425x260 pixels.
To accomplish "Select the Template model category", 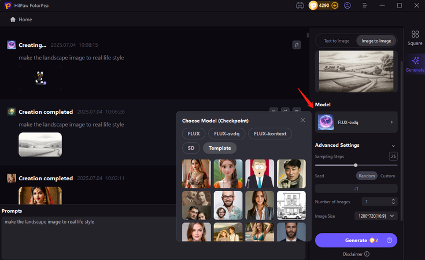I will [x=220, y=148].
